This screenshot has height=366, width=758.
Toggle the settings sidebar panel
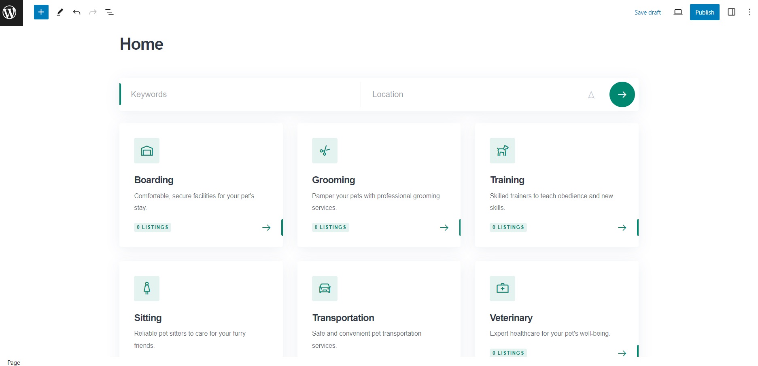pyautogui.click(x=731, y=12)
